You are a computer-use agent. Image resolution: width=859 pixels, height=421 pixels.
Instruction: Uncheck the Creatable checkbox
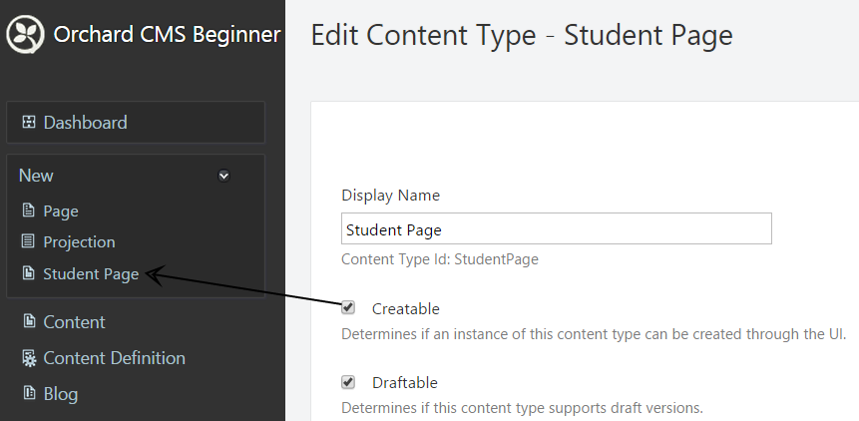pos(348,307)
